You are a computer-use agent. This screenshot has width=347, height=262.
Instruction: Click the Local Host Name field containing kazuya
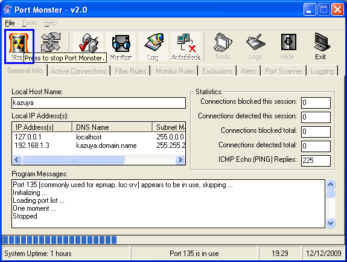98,103
